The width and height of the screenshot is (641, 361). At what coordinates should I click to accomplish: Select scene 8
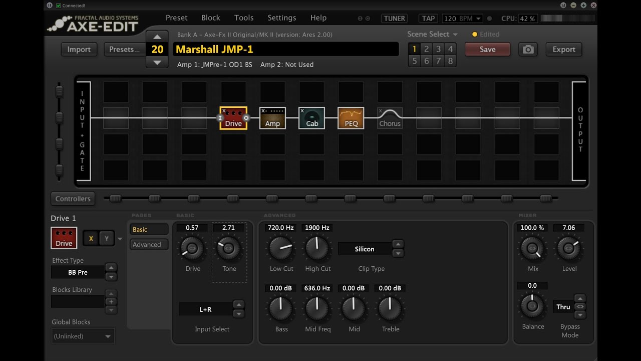pyautogui.click(x=450, y=61)
